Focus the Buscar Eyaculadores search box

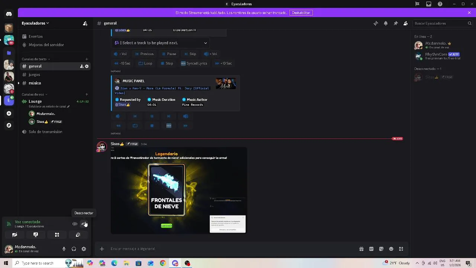pos(443,23)
